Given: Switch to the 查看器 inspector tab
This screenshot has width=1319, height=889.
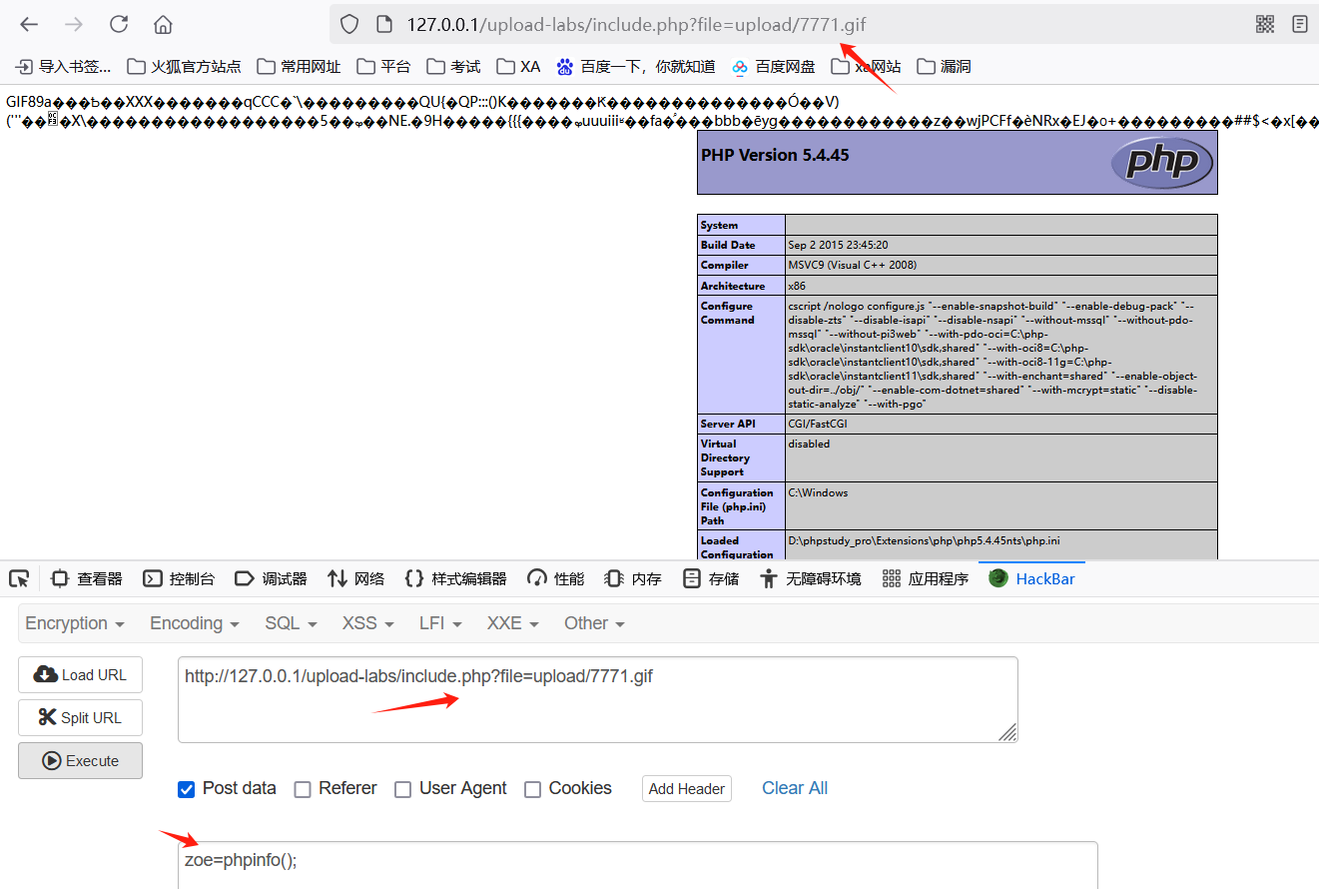Looking at the screenshot, I should point(87,578).
